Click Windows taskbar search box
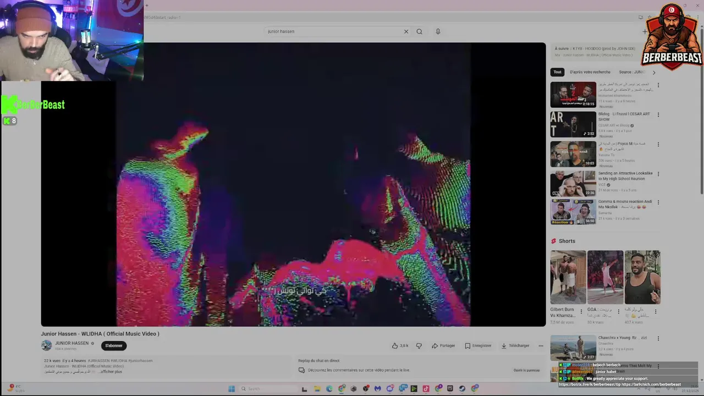The width and height of the screenshot is (704, 396). click(268, 388)
